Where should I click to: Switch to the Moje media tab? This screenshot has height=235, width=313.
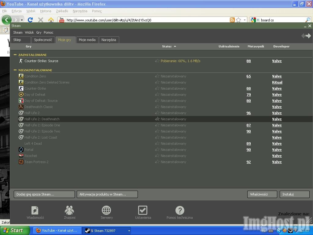tap(87, 40)
